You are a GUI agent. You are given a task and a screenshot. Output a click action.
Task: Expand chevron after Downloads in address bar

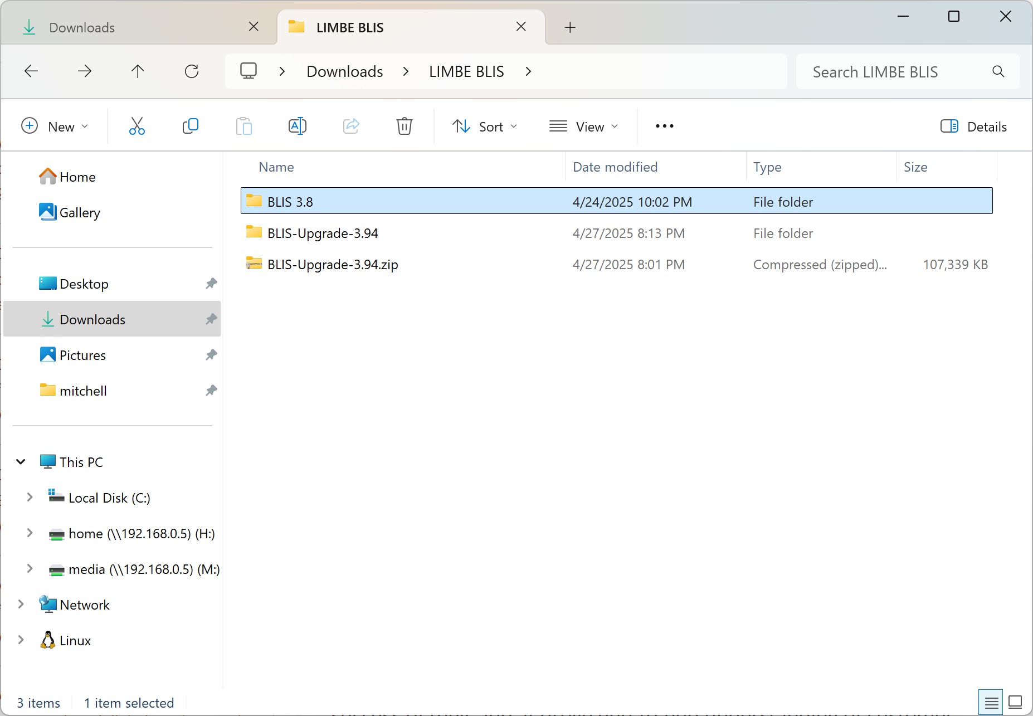point(406,71)
